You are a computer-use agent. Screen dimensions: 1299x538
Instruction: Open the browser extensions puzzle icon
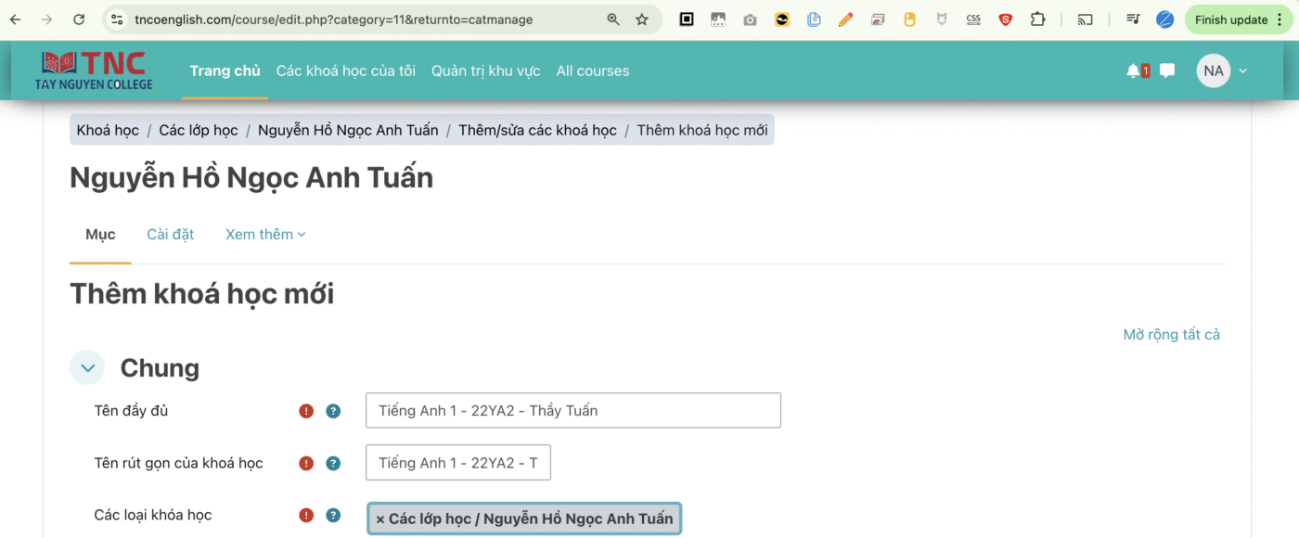point(1038,19)
